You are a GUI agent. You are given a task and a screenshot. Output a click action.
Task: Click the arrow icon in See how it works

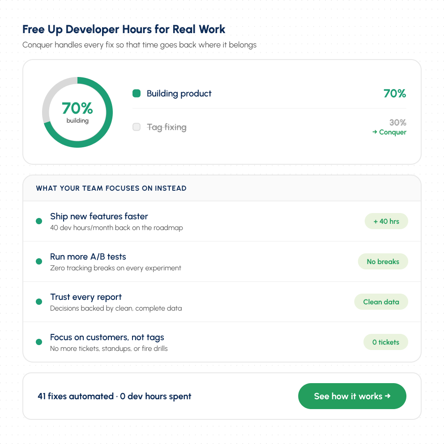388,396
